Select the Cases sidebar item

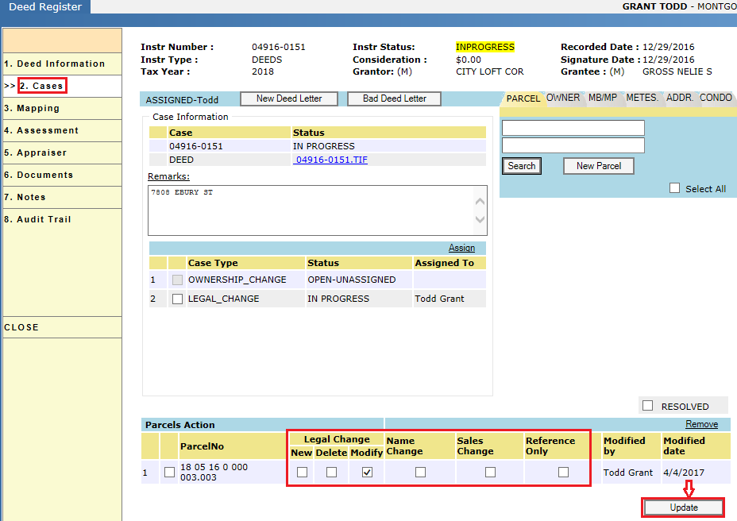click(62, 86)
